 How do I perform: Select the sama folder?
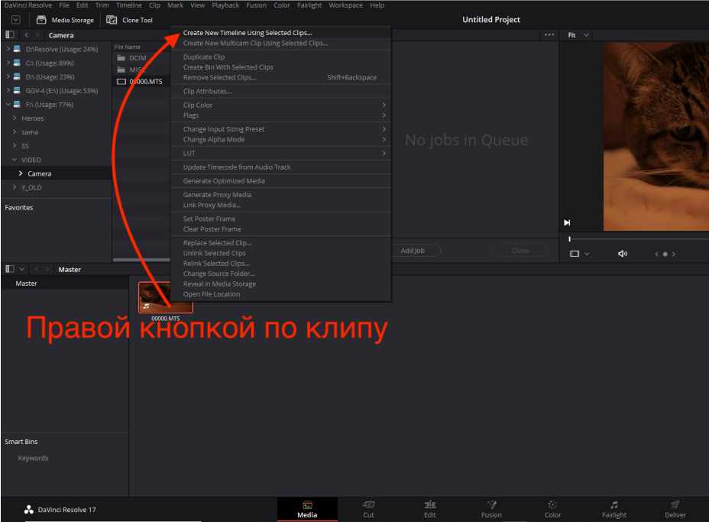click(x=30, y=132)
